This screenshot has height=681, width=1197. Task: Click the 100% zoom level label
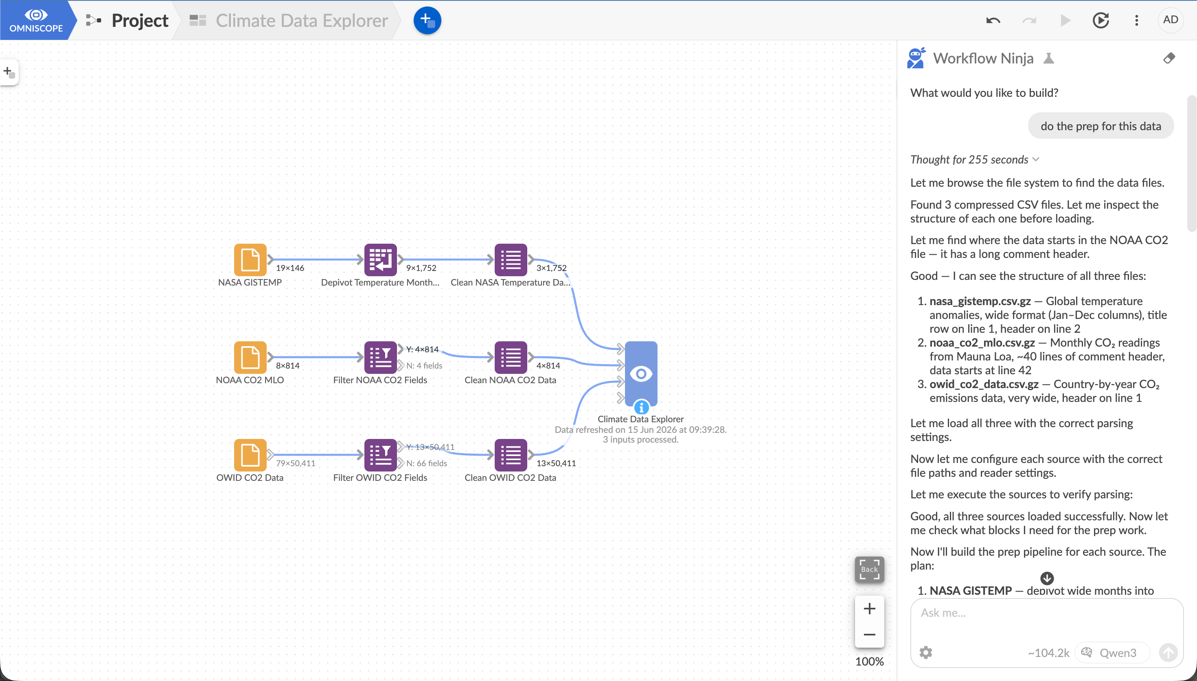[x=869, y=661]
